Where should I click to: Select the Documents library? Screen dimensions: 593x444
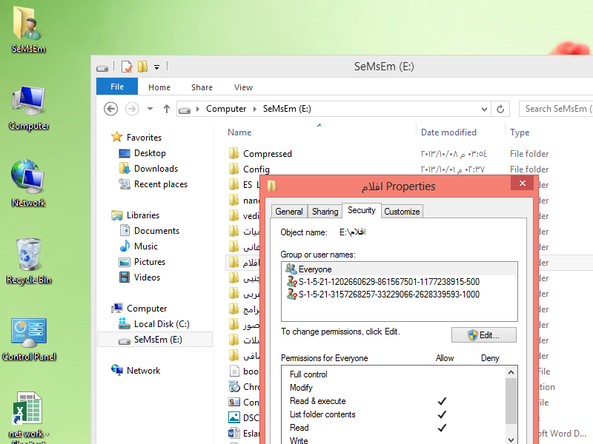pos(149,231)
